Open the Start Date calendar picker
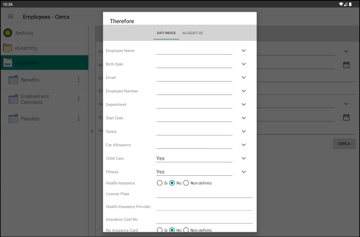The height and width of the screenshot is (237, 360). 346,117
